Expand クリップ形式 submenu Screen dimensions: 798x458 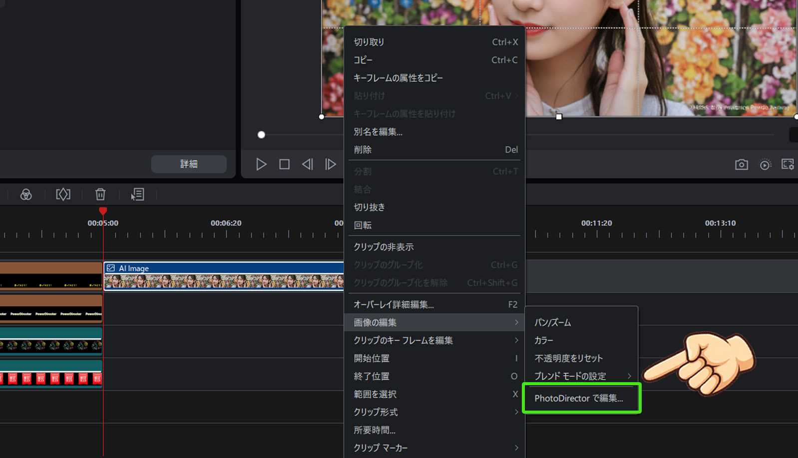click(434, 412)
